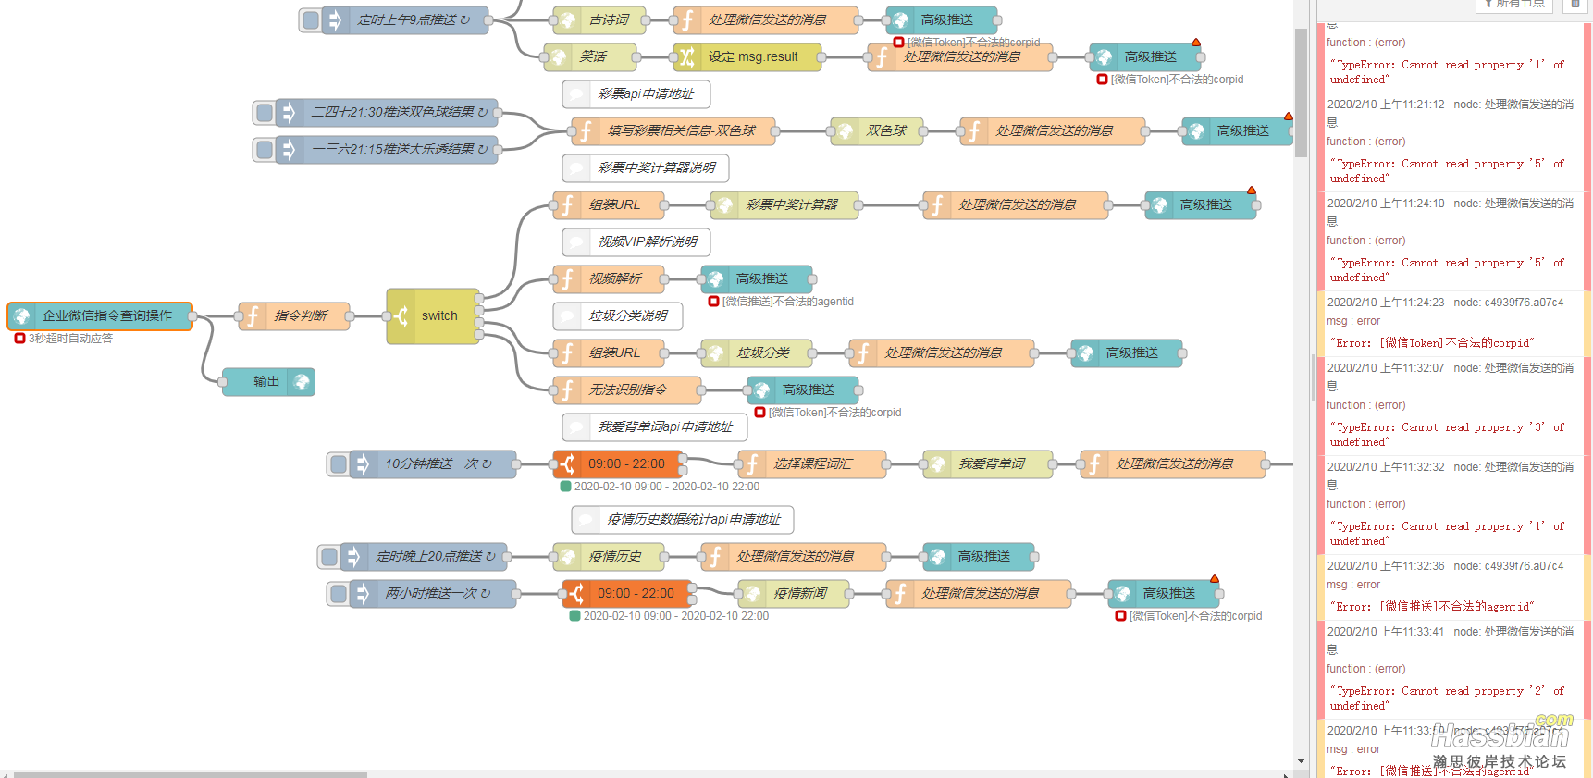The height and width of the screenshot is (778, 1593).
Task: Click debug message timestamped 上午11:32:07
Action: click(x=1450, y=404)
